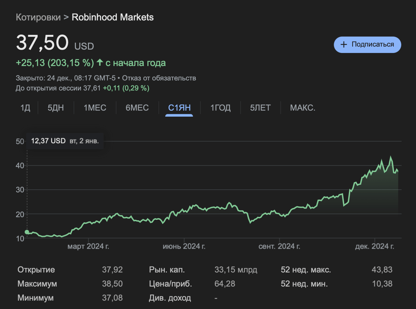
Task: Click the Подписаться button
Action: [x=367, y=45]
